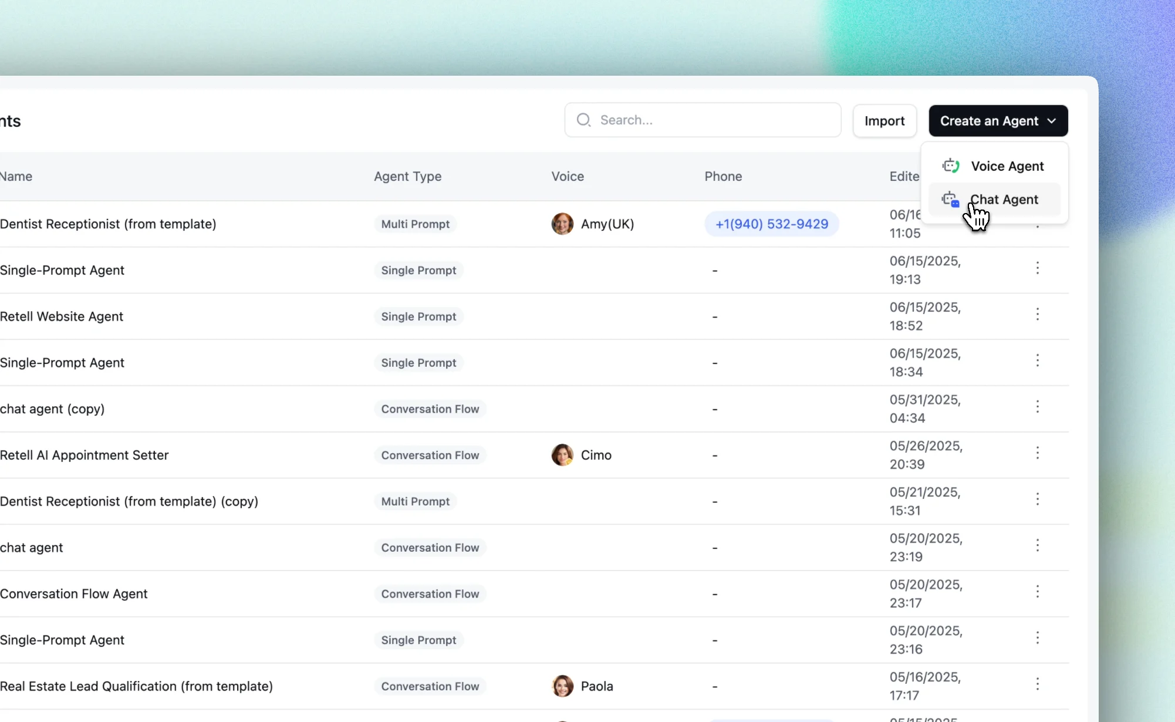Click Amy(UK) voice avatar

point(562,224)
